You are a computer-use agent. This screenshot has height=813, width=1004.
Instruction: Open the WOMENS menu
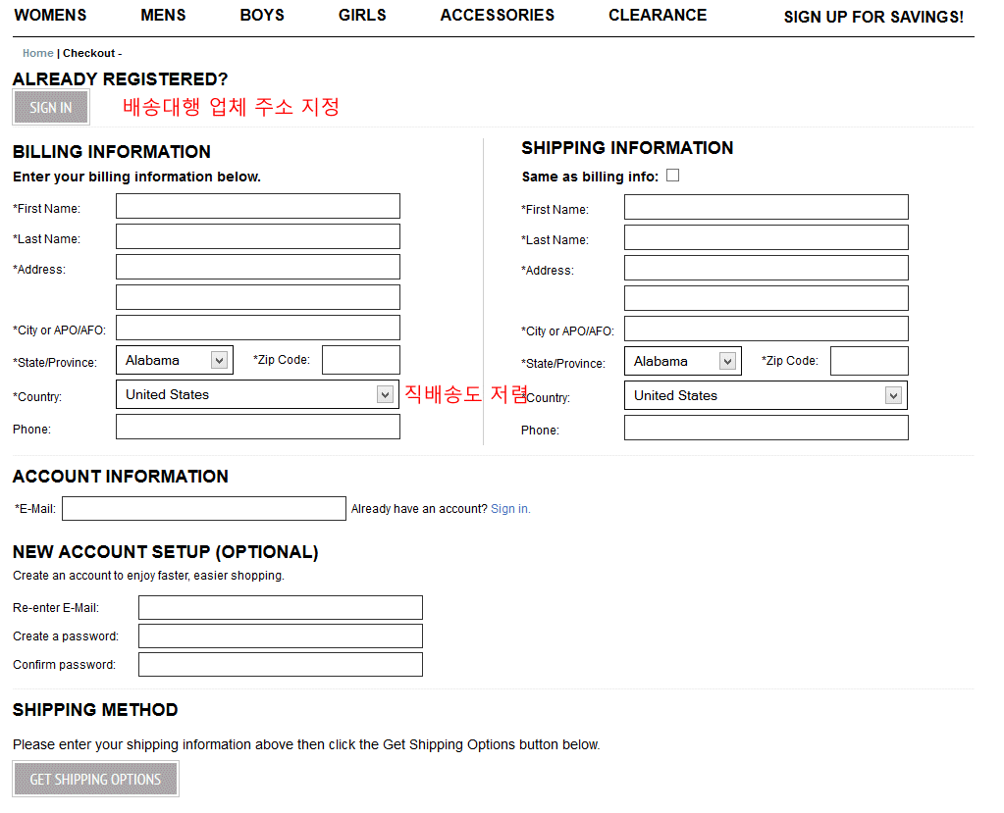click(x=50, y=16)
